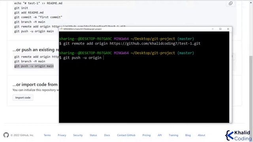253x142 pixels.
Task: Click the MINGW64 window title bar text
Action: [x=83, y=29]
